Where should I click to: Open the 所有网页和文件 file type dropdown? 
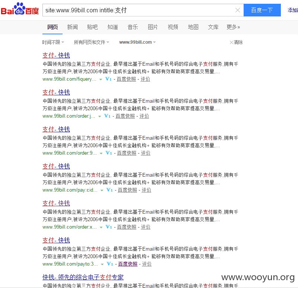coord(91,42)
